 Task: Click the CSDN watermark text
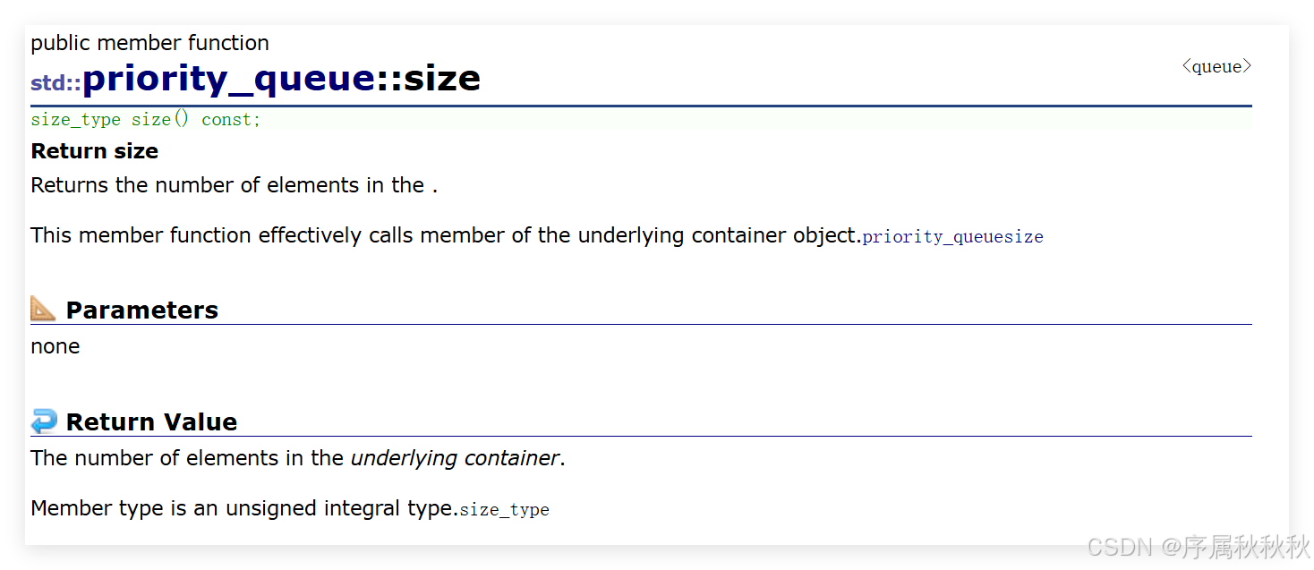[1118, 546]
